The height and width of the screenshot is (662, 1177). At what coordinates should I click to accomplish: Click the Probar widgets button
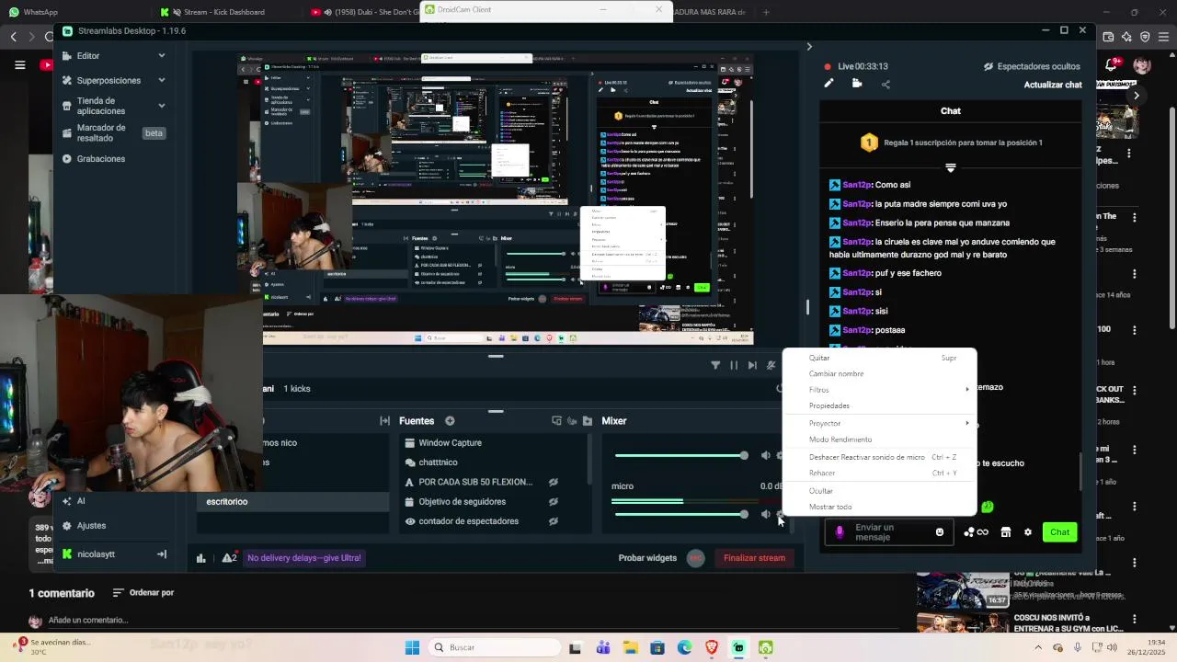tap(647, 558)
